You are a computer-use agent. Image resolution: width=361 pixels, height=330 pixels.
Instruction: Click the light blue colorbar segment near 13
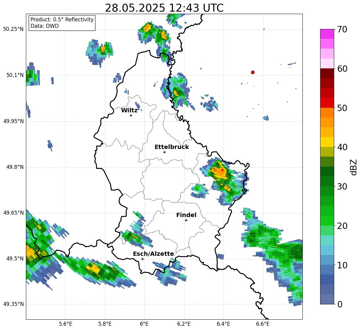(x=327, y=250)
